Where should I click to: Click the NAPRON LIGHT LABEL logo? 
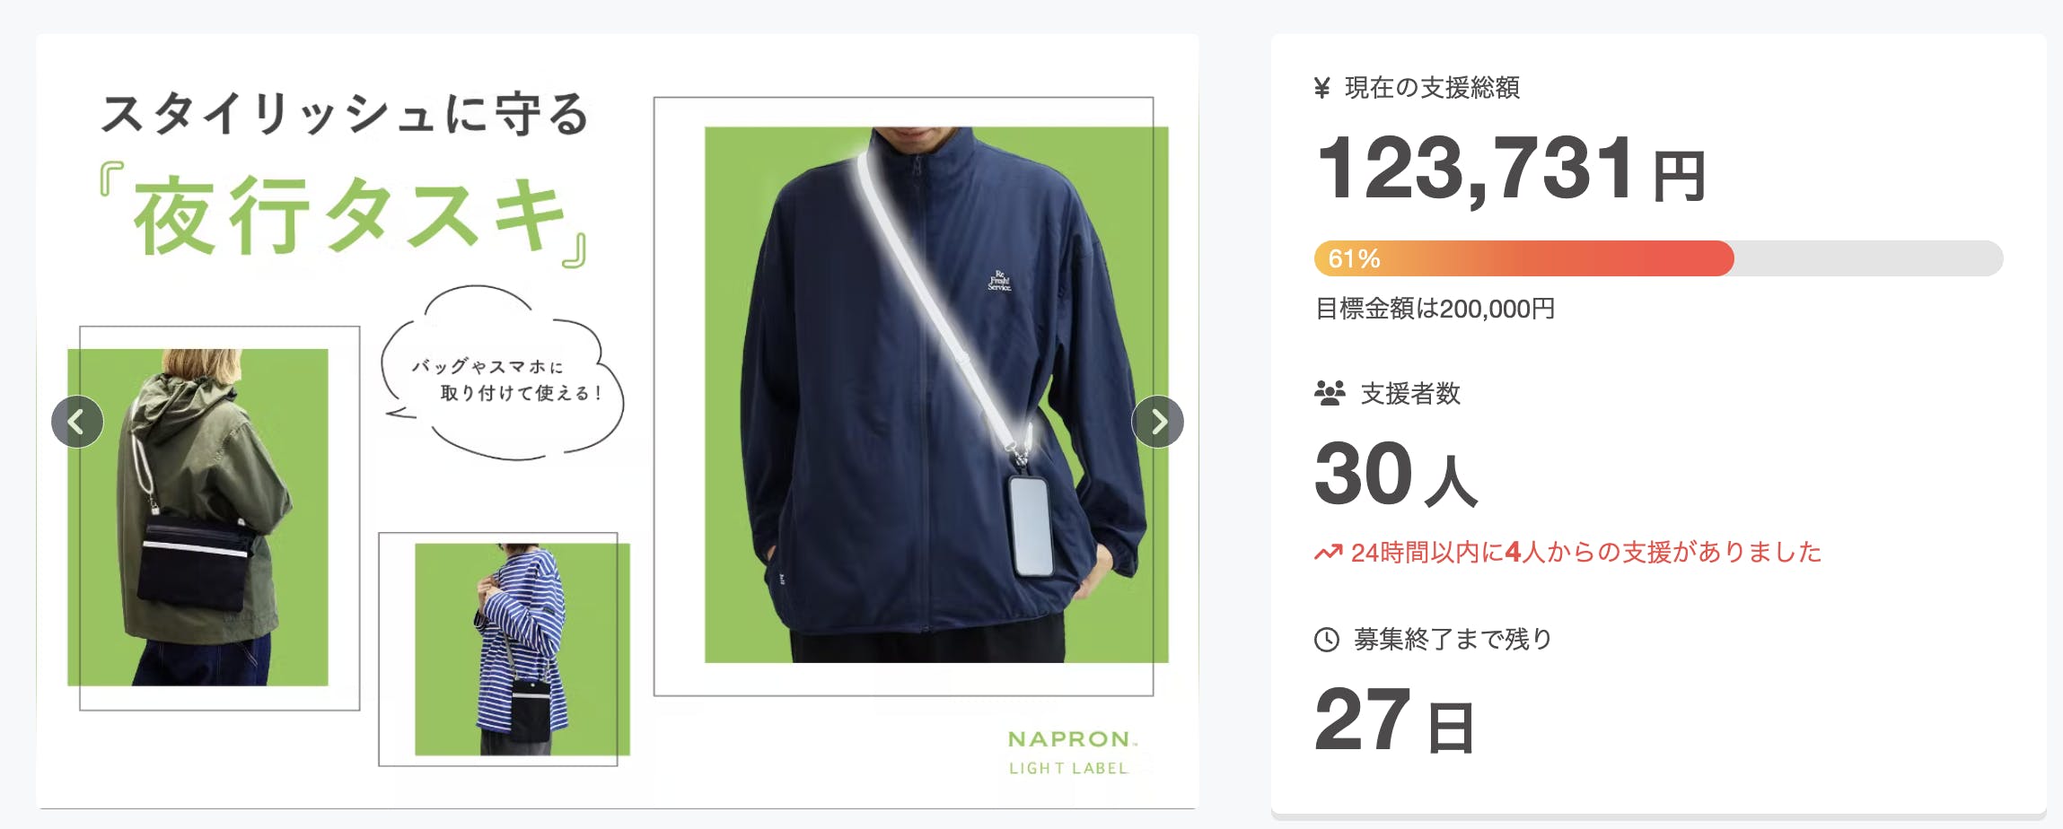pyautogui.click(x=1072, y=752)
